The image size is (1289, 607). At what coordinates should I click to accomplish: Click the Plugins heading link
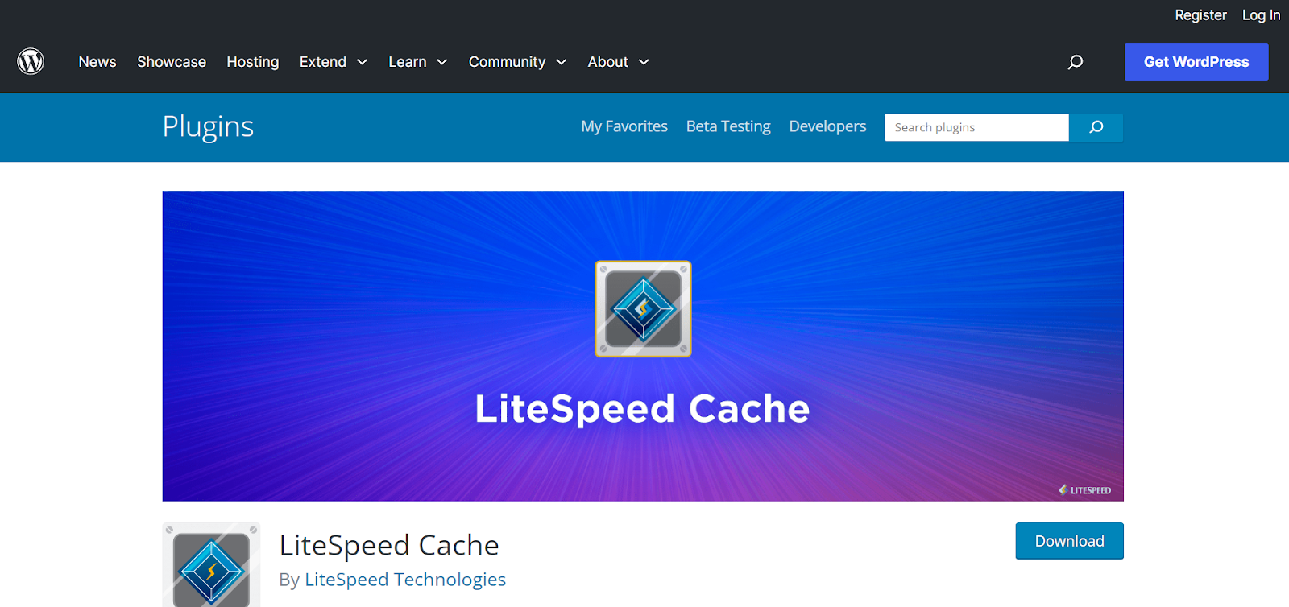click(x=208, y=127)
